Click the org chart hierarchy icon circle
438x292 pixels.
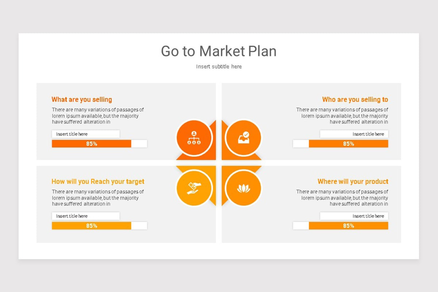tap(194, 138)
